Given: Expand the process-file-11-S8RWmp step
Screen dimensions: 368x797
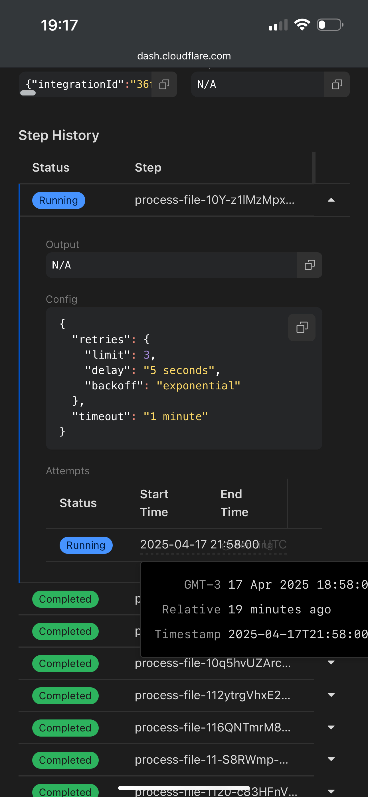Looking at the screenshot, I should pos(331,759).
